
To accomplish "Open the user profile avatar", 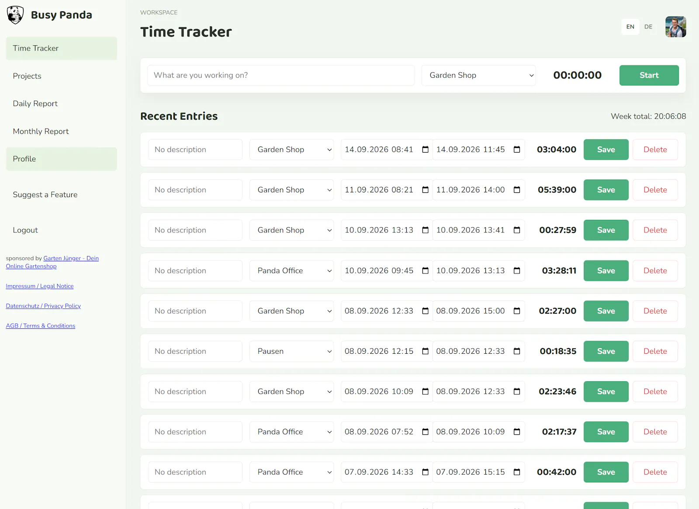I will click(675, 27).
